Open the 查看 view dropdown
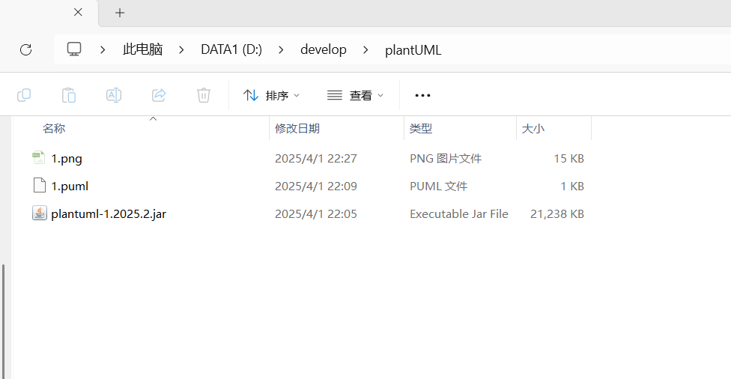Image resolution: width=731 pixels, height=379 pixels. click(355, 95)
